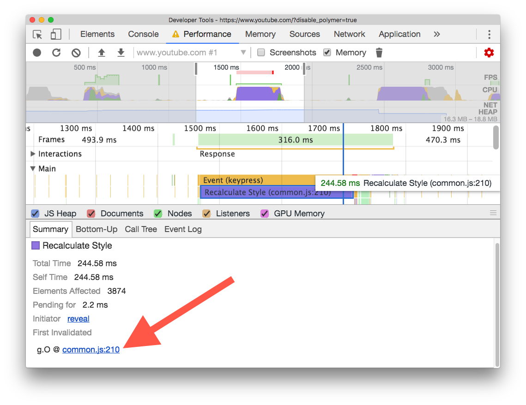This screenshot has width=526, height=405.
Task: Click the flame chart vertical scrollbar
Action: 496,137
